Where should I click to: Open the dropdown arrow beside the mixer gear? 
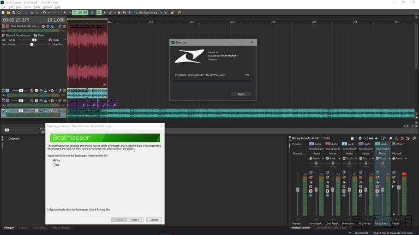pyautogui.click(x=365, y=138)
